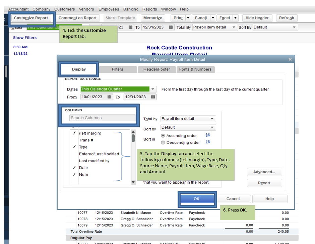315x244 pixels.
Task: Click the dialog Help button
Action: 270,199
